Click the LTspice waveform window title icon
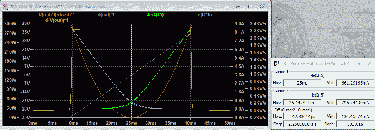375x130 pixels. point(5,7)
